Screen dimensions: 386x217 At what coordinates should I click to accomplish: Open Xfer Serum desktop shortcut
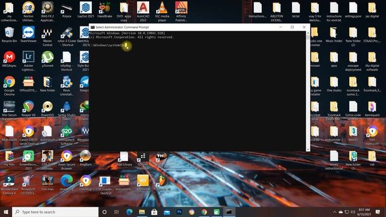[9, 110]
